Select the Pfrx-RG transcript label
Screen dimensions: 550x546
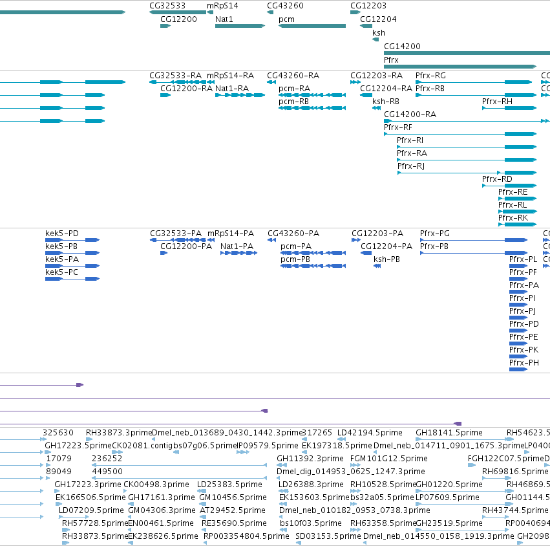tap(430, 76)
